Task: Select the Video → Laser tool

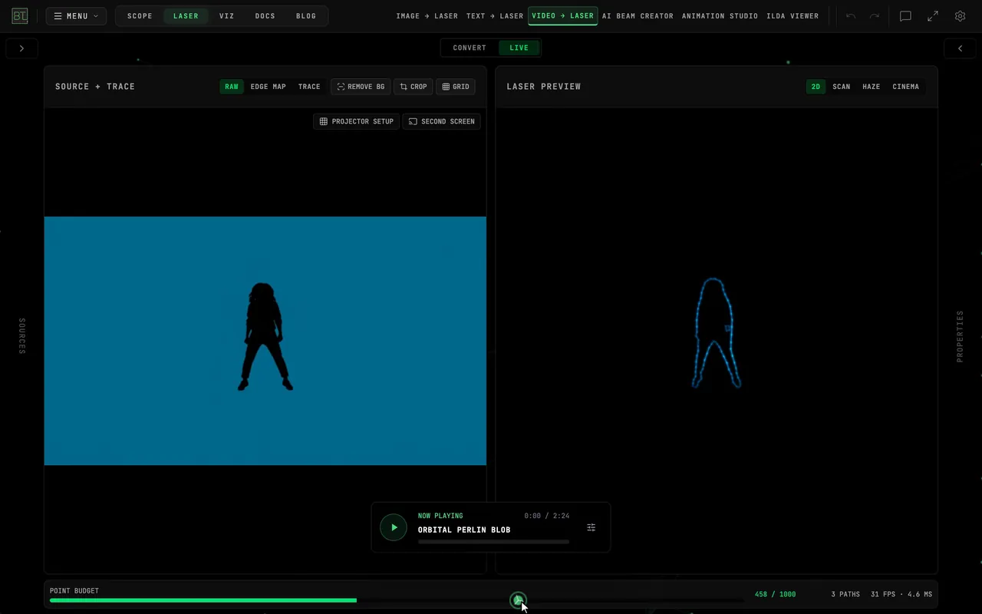Action: click(563, 16)
